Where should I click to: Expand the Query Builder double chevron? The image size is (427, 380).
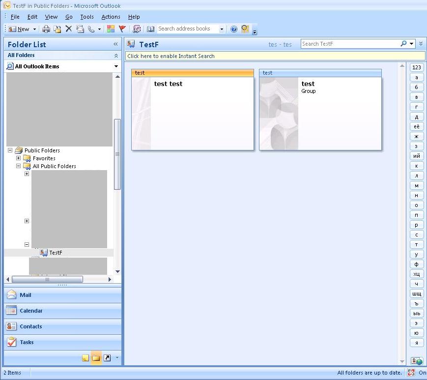pyautogui.click(x=421, y=44)
